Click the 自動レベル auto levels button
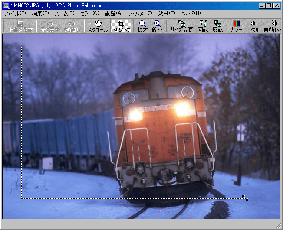Screen dimensions: 283x230 pos(273,26)
